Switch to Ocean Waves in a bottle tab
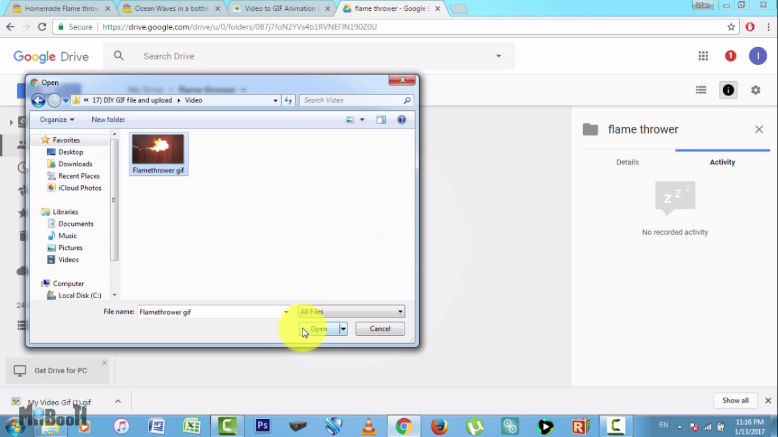The image size is (778, 437). pos(171,9)
